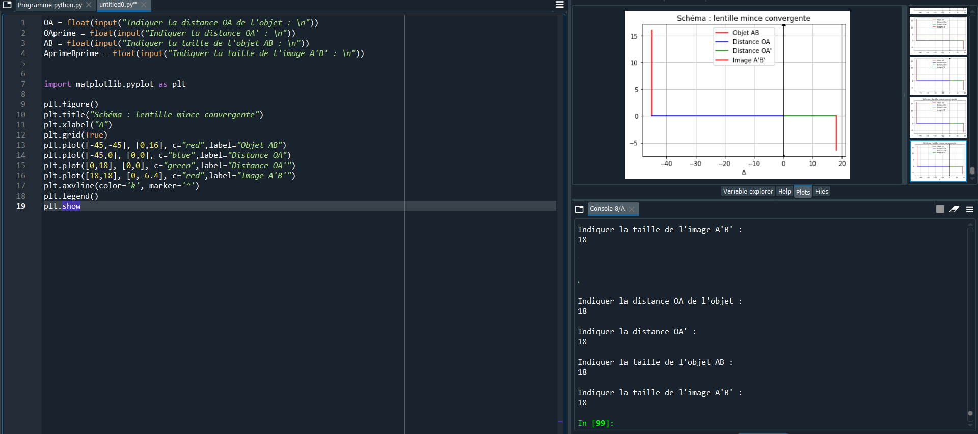Click the plt.figure() line
Screen dimensions: 978x434
(x=71, y=104)
